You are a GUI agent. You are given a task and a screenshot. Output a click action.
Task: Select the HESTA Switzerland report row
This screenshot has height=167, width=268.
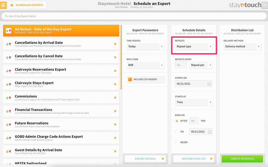tap(61, 162)
